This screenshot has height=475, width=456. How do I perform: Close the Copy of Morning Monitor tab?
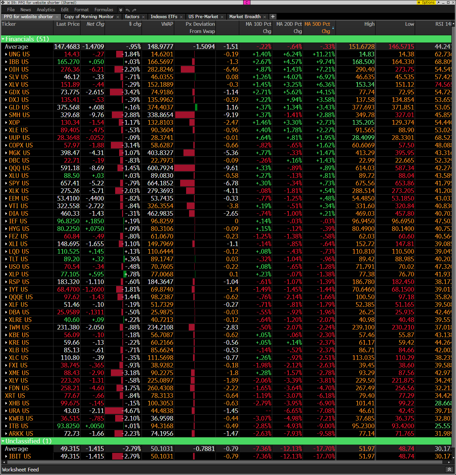click(118, 17)
